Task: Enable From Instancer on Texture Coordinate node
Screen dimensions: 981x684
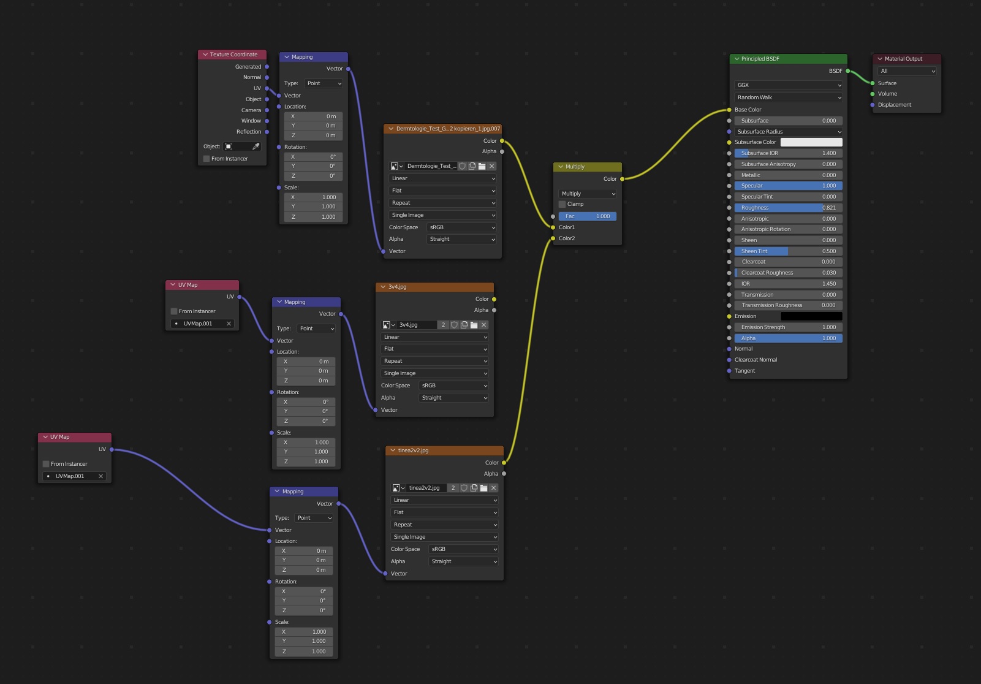Action: click(206, 159)
